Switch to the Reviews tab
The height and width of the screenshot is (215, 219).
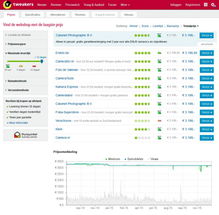click(80, 15)
